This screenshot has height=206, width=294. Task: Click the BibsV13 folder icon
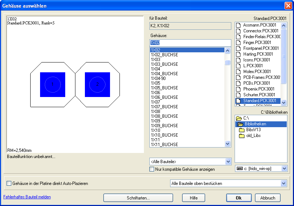tap(242, 130)
